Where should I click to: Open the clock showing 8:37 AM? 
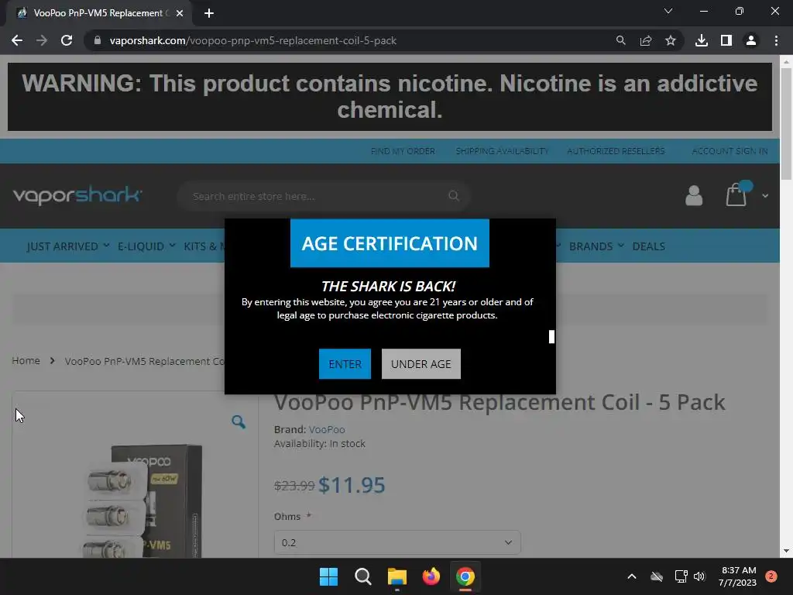pos(738,576)
